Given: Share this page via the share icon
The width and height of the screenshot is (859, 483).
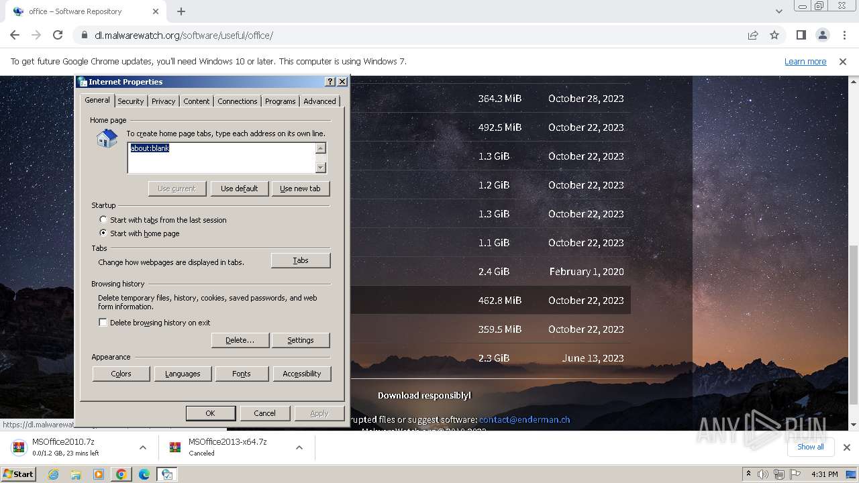Looking at the screenshot, I should tap(753, 35).
